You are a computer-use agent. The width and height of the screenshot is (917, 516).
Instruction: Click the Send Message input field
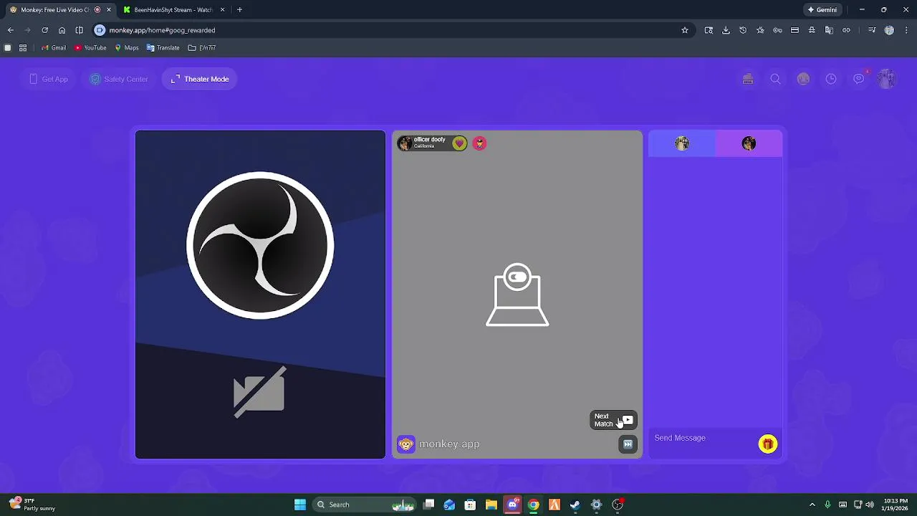coord(702,438)
